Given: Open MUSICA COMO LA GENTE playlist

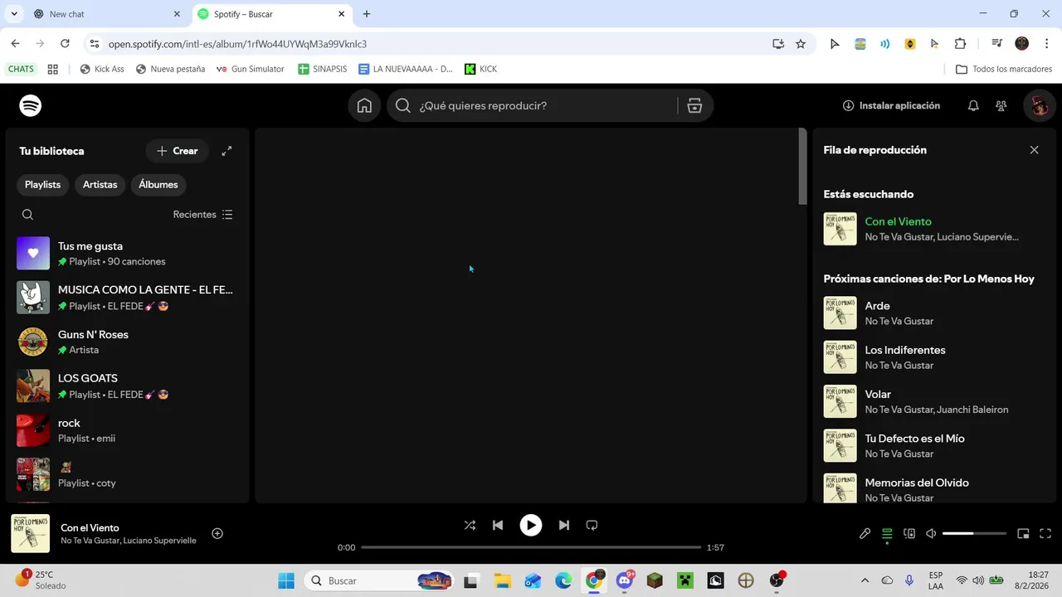Looking at the screenshot, I should click(127, 298).
